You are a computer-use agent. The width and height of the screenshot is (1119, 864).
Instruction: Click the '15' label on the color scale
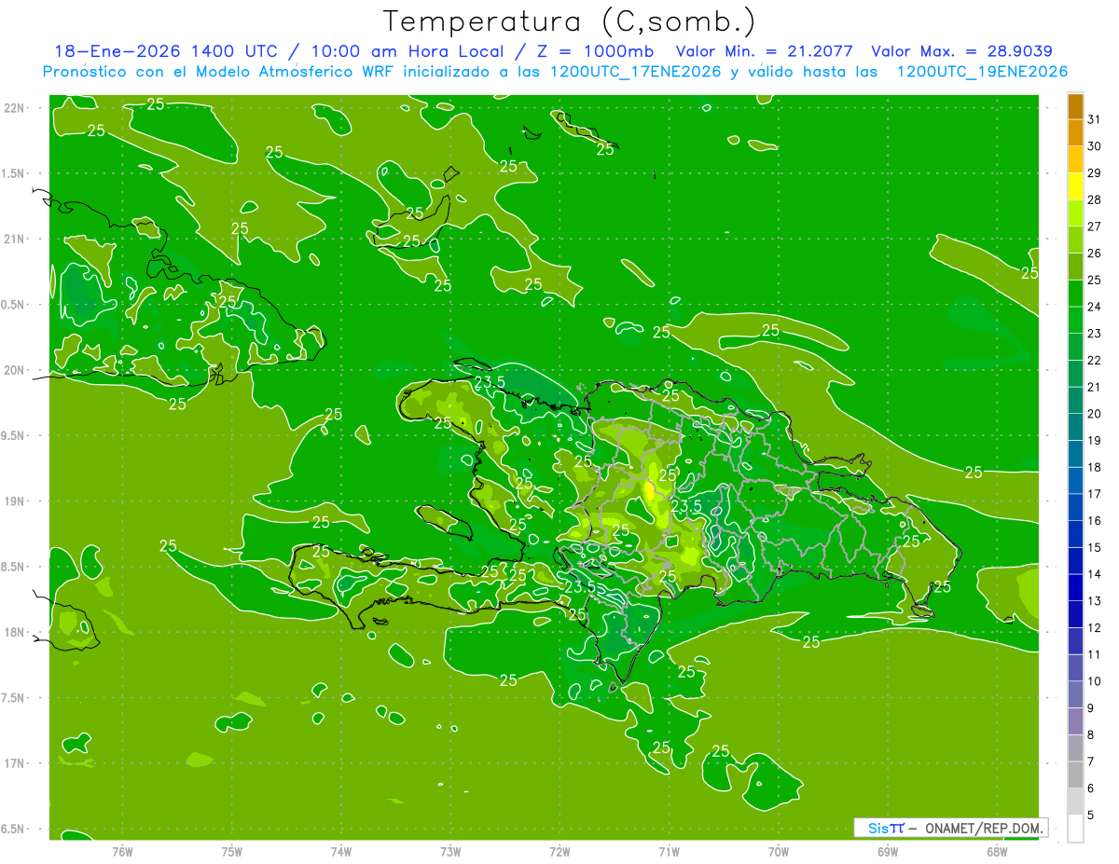click(1094, 547)
